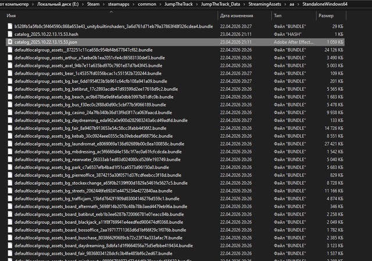372x261 pixels.
Task: Expand the chevron after JumpTheTrack_Data in the path
Action: click(244, 4)
